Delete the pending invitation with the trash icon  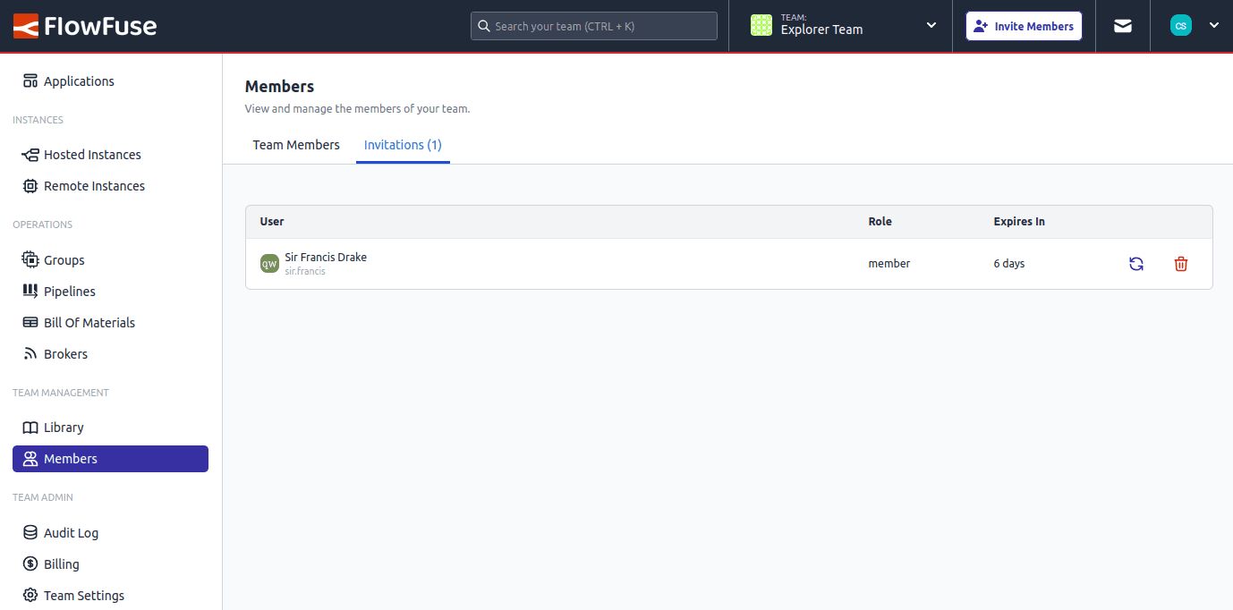(x=1180, y=263)
